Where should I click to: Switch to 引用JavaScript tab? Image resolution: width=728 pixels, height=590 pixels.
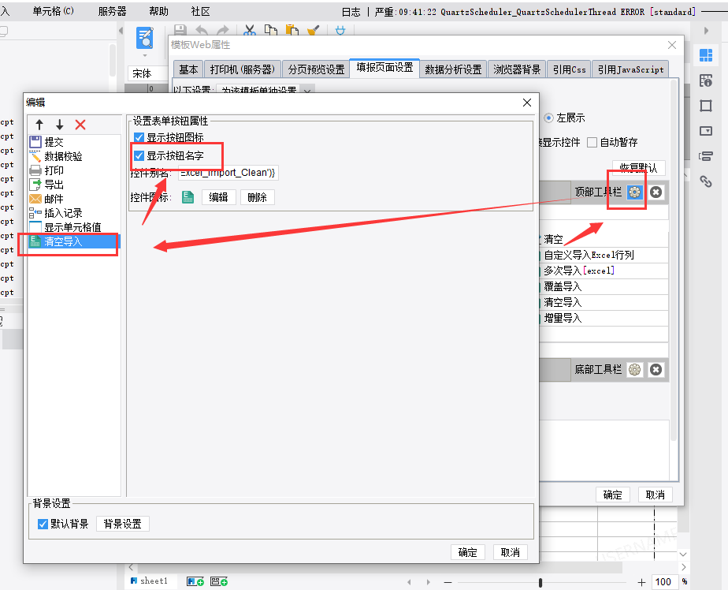(630, 69)
